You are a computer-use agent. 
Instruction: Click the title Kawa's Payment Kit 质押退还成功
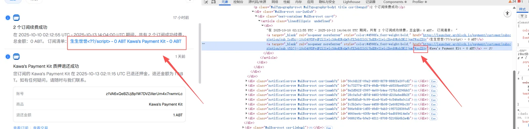pos(46,66)
